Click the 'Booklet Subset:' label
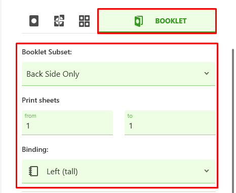This screenshot has height=193, width=236. pyautogui.click(x=47, y=52)
